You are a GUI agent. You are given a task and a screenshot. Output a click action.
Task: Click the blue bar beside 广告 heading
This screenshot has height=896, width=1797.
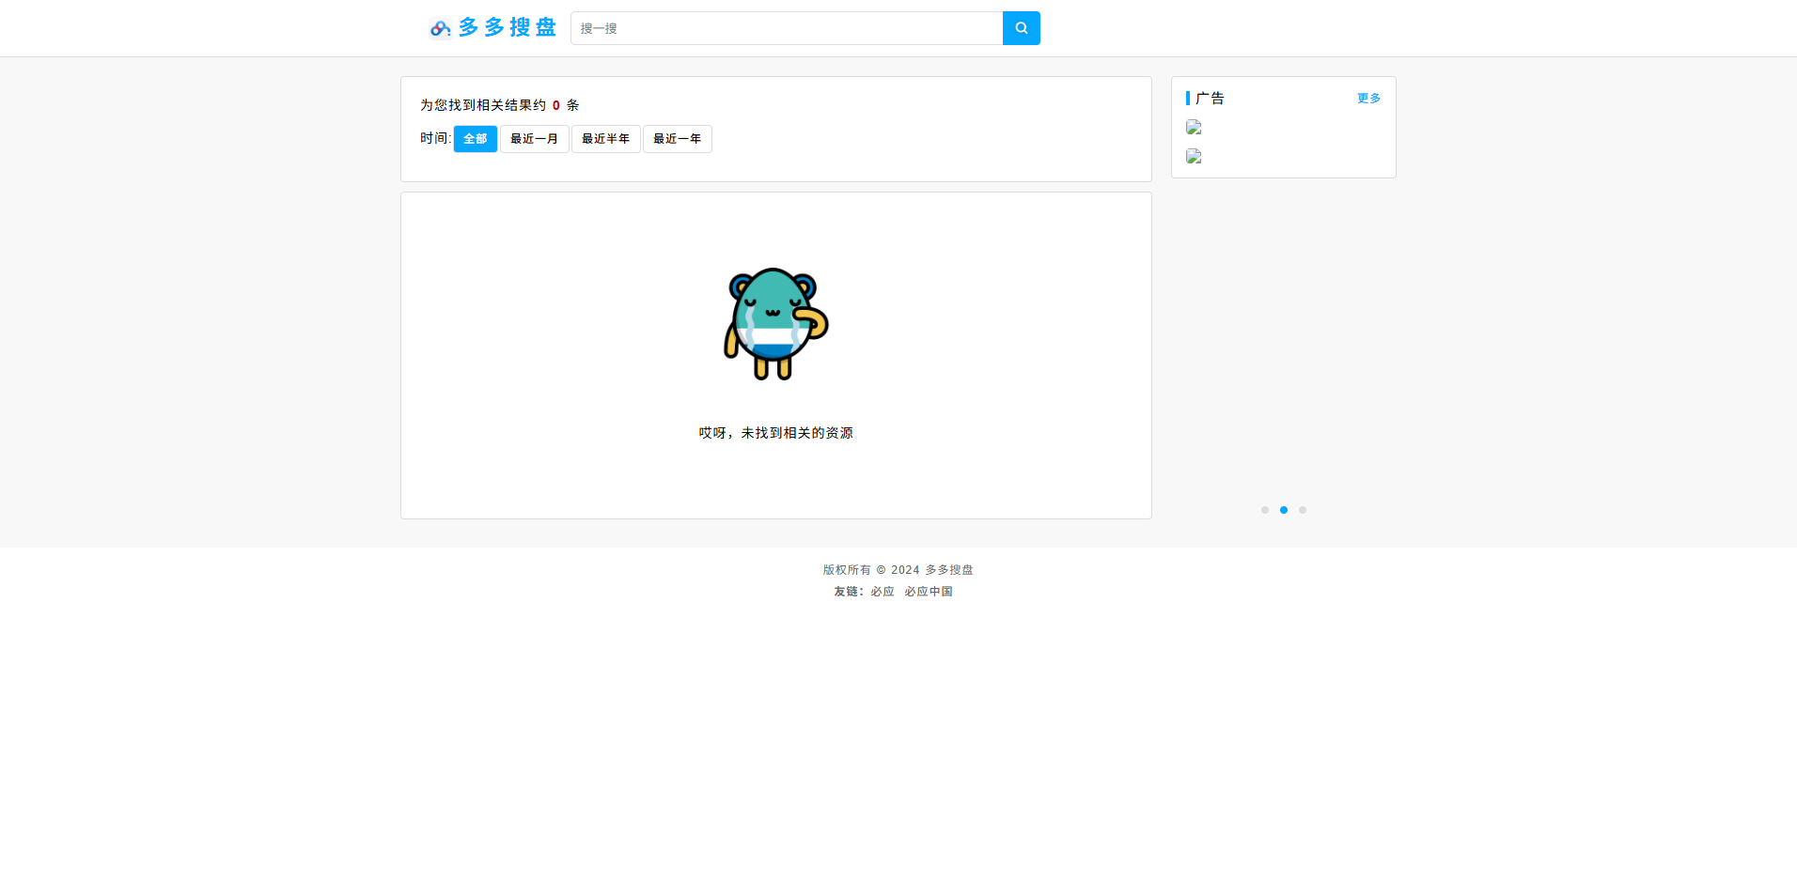[x=1189, y=99]
